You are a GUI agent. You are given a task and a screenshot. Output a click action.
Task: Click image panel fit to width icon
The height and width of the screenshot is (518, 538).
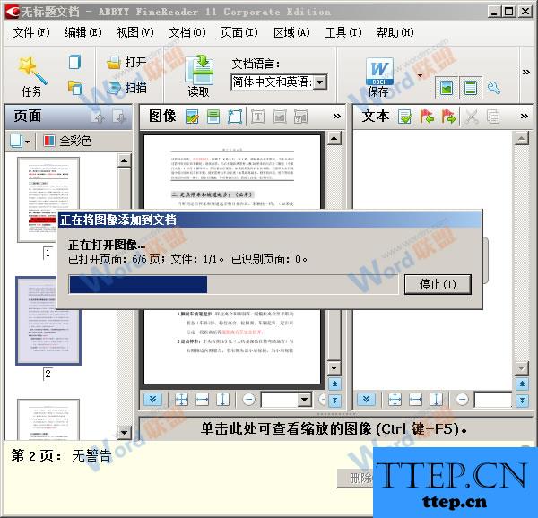pyautogui.click(x=202, y=400)
